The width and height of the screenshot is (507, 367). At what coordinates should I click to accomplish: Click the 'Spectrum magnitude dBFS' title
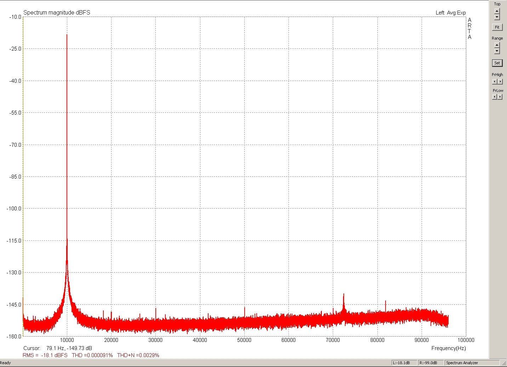click(57, 12)
